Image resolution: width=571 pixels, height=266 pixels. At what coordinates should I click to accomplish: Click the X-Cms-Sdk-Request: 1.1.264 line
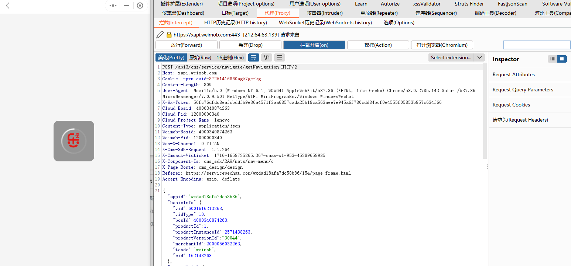point(196,150)
